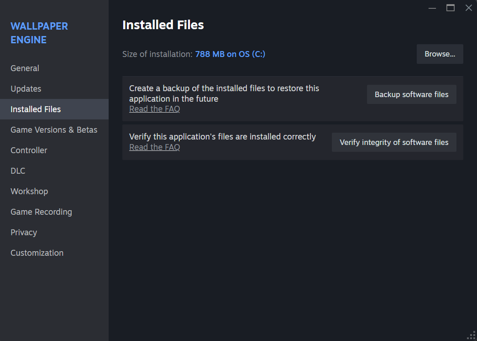Open Read the FAQ link under backup

155,109
